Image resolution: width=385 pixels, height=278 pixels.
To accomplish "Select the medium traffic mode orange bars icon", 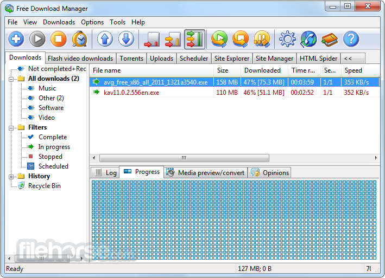I will click(173, 39).
